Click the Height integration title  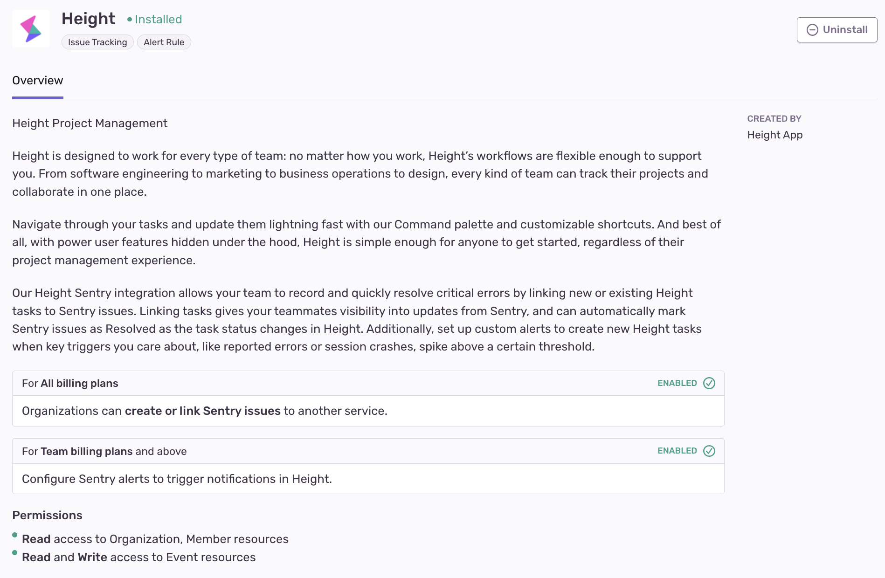click(88, 19)
